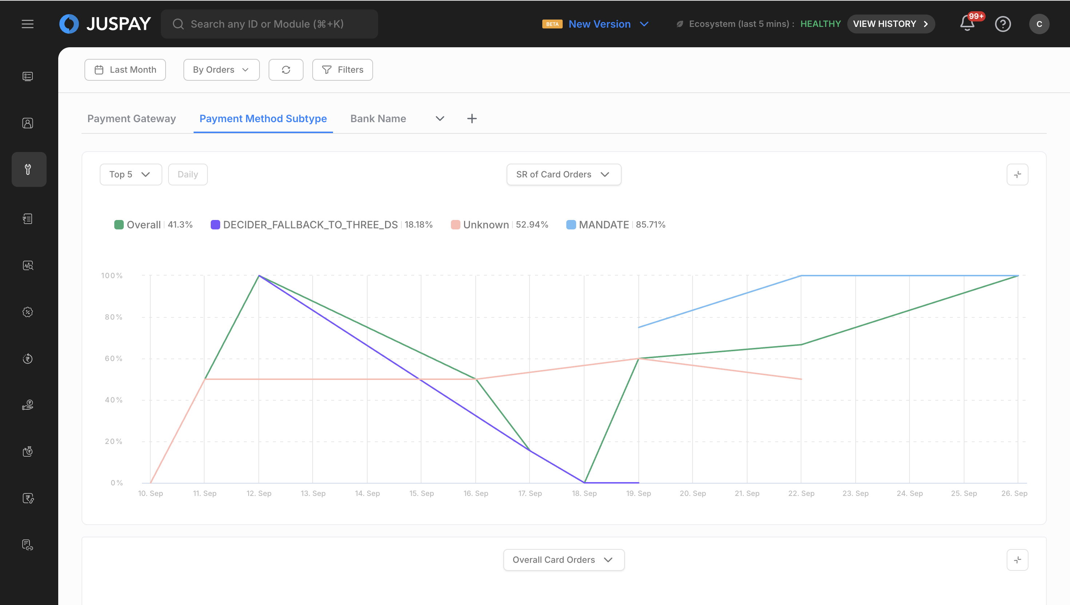Click the user profile sidebar icon
This screenshot has width=1070, height=605.
point(28,123)
